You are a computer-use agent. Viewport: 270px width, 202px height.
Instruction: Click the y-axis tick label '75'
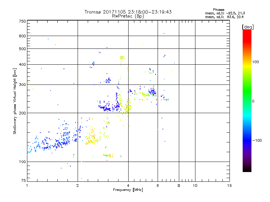[x=24, y=180]
